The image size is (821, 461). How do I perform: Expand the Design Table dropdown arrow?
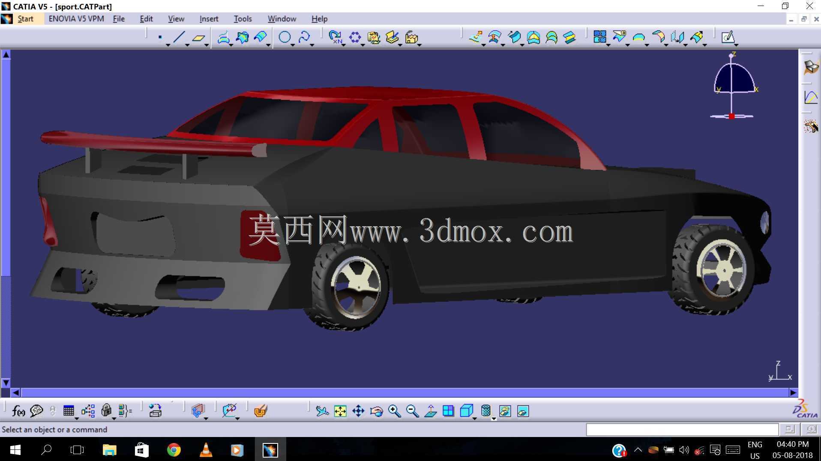76,418
